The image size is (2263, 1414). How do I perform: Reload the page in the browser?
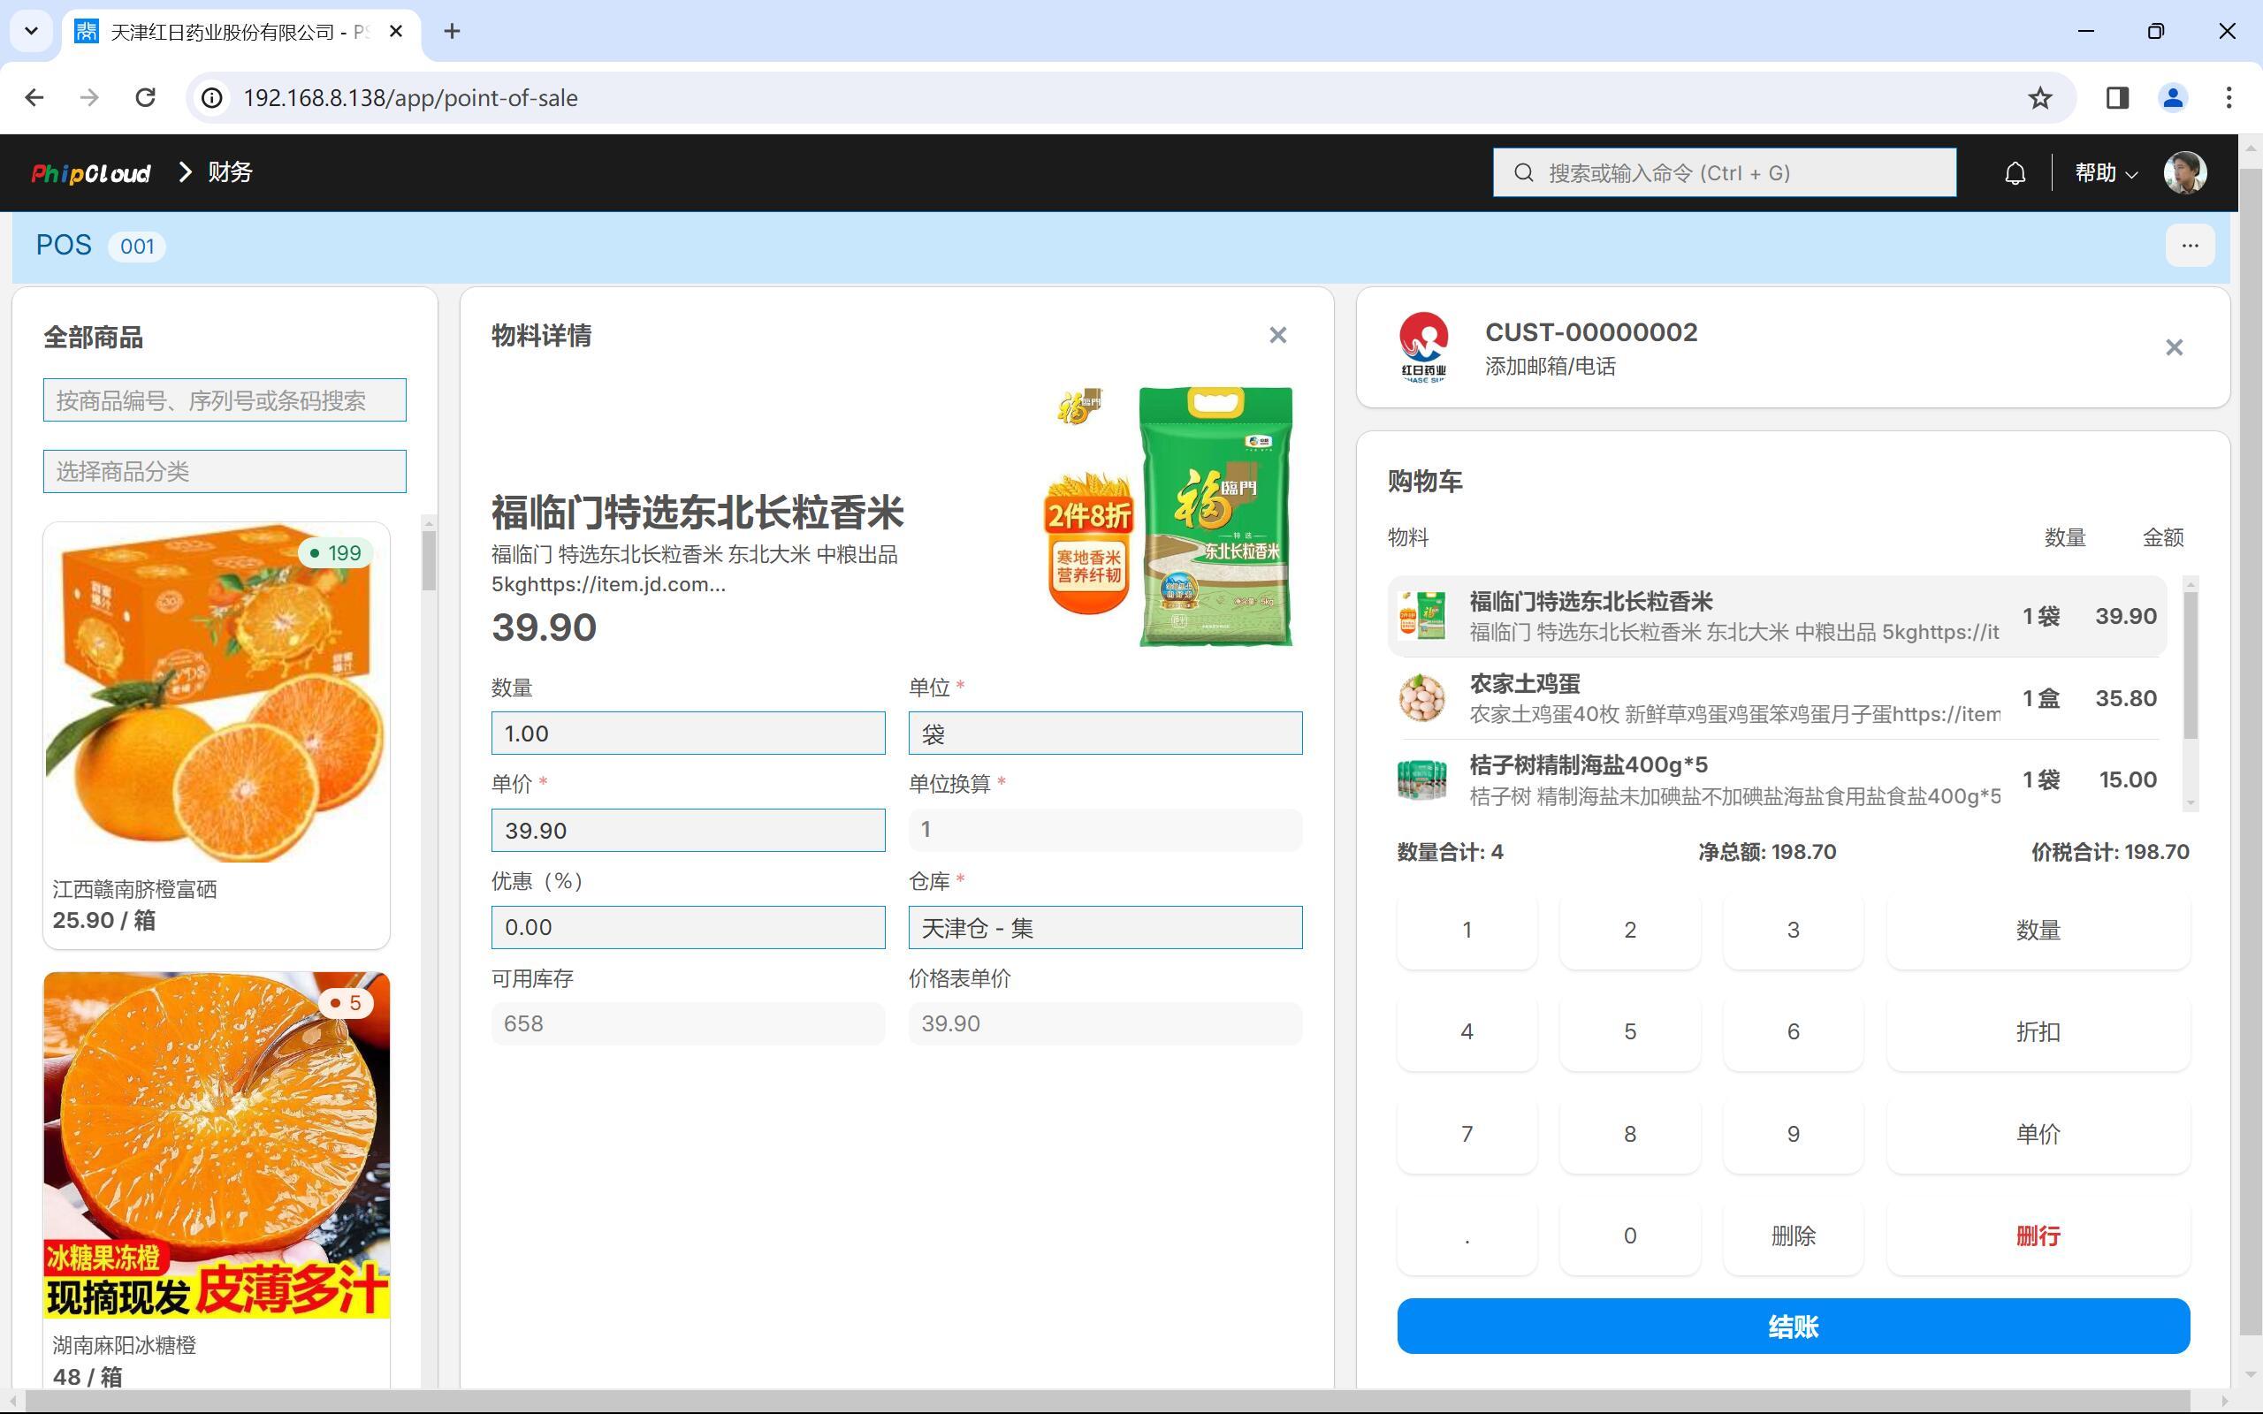pyautogui.click(x=145, y=98)
